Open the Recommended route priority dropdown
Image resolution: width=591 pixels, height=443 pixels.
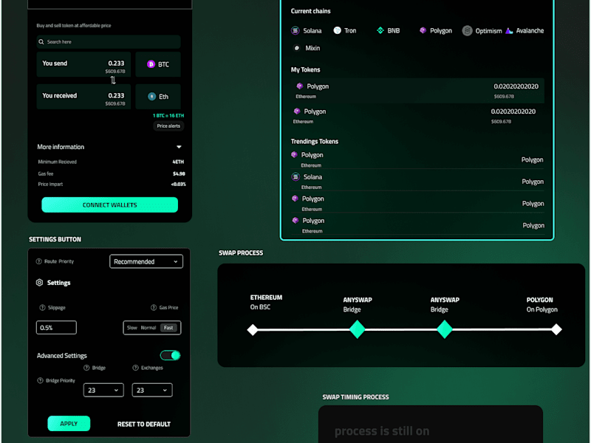146,261
